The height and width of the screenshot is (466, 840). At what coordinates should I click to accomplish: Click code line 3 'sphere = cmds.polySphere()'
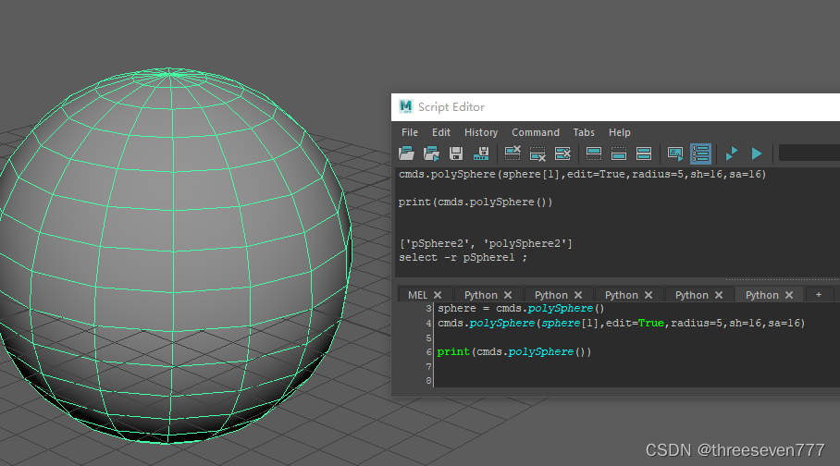pyautogui.click(x=521, y=309)
